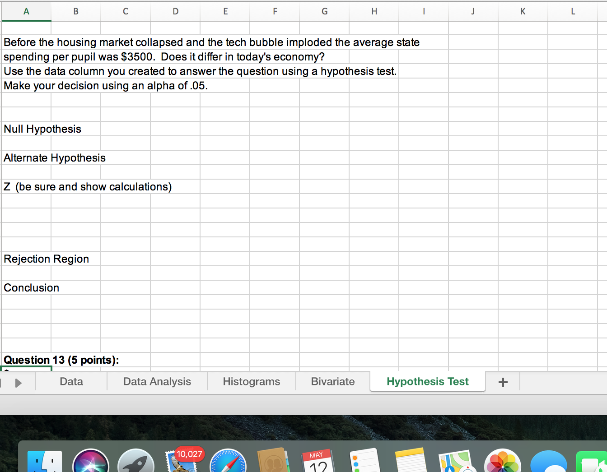The image size is (607, 472).
Task: Open Finder from the Dock
Action: [x=45, y=462]
